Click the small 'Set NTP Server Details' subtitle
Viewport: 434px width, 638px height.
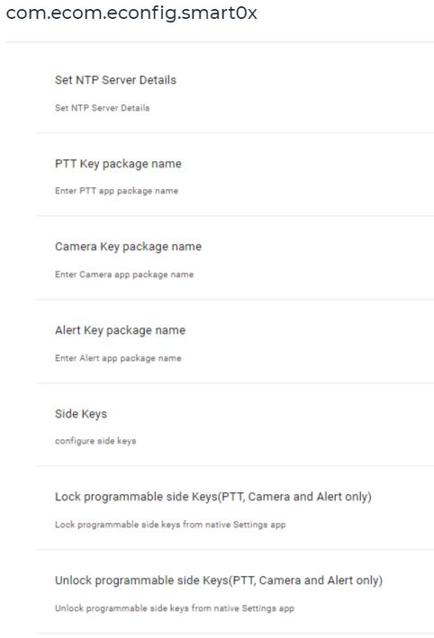coord(102,108)
